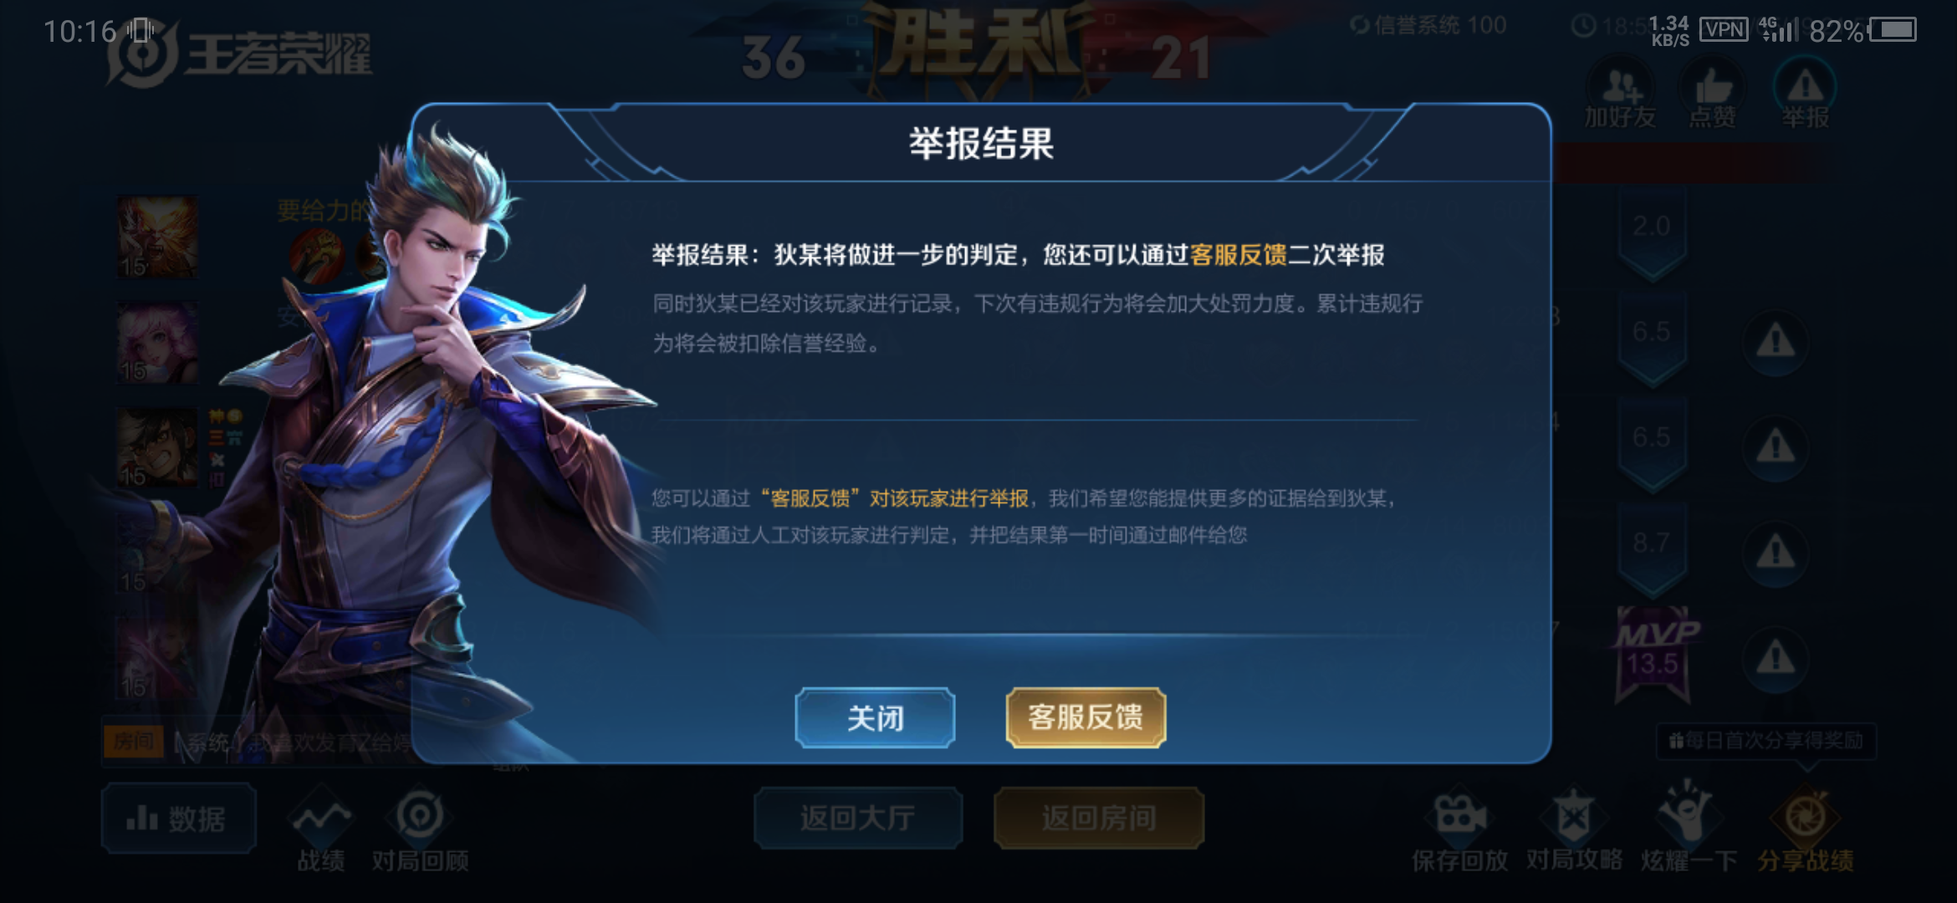1957x903 pixels.
Task: Select the first hero portrait thumbnail
Action: (x=157, y=237)
